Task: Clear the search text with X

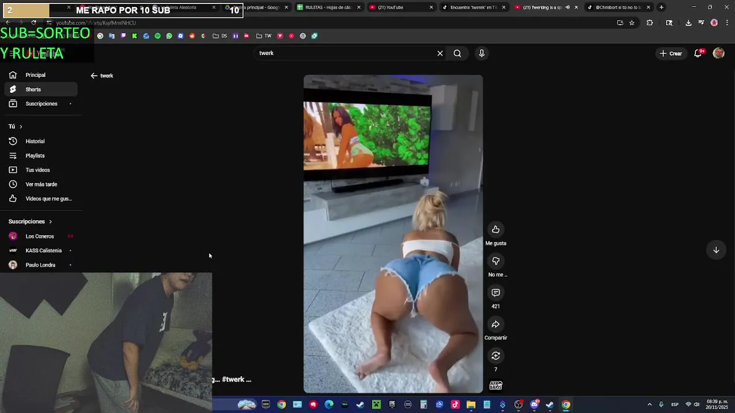Action: (440, 53)
